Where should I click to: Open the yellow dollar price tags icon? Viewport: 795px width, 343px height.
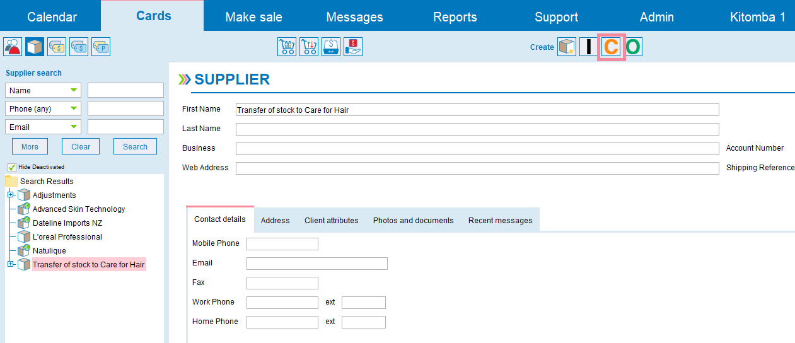57,47
